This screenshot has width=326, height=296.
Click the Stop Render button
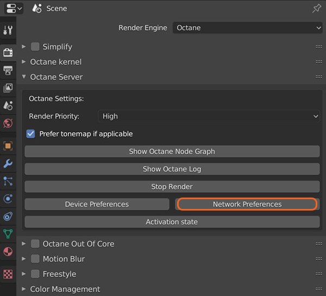172,187
